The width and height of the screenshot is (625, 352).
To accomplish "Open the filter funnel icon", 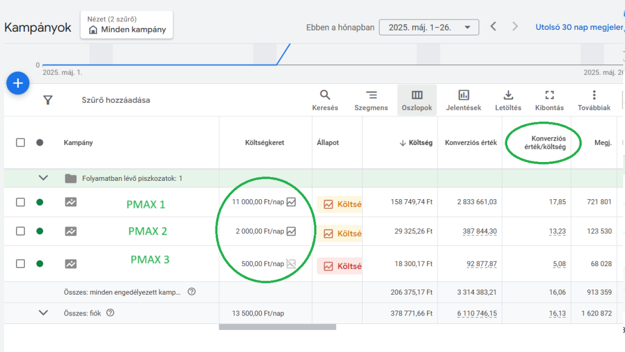I will click(x=48, y=100).
